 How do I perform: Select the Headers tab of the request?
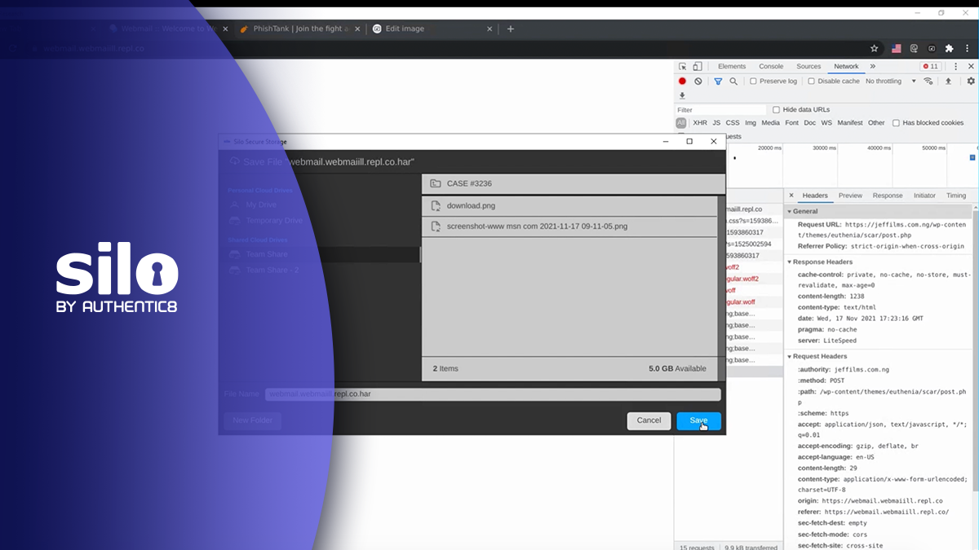pos(815,196)
